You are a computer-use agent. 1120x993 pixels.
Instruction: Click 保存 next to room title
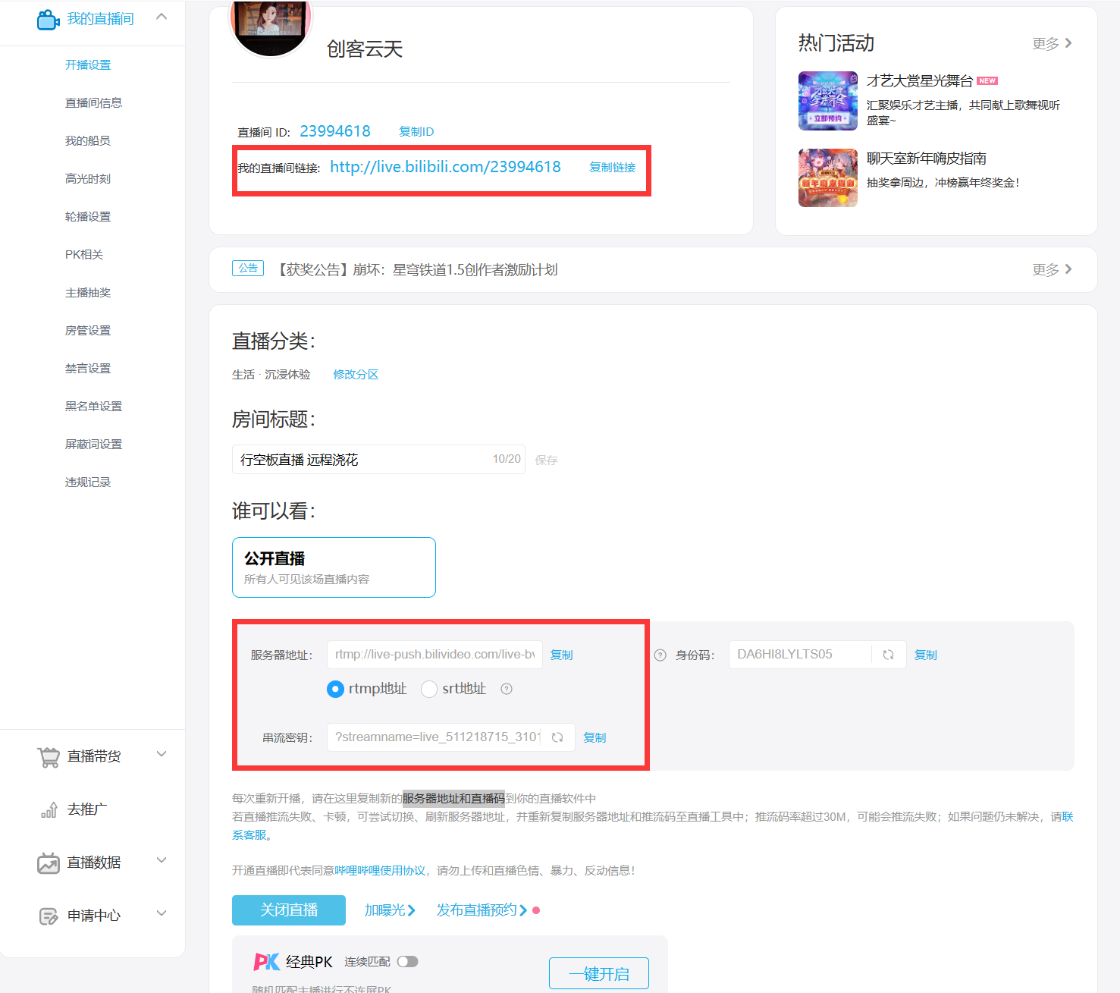tap(546, 460)
